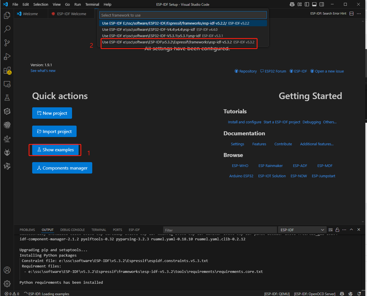The image size is (367, 296).
Task: Open the Terminal menu
Action: (92, 4)
